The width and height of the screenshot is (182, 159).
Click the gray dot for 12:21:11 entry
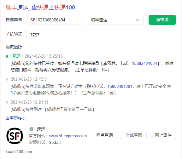point(7,102)
